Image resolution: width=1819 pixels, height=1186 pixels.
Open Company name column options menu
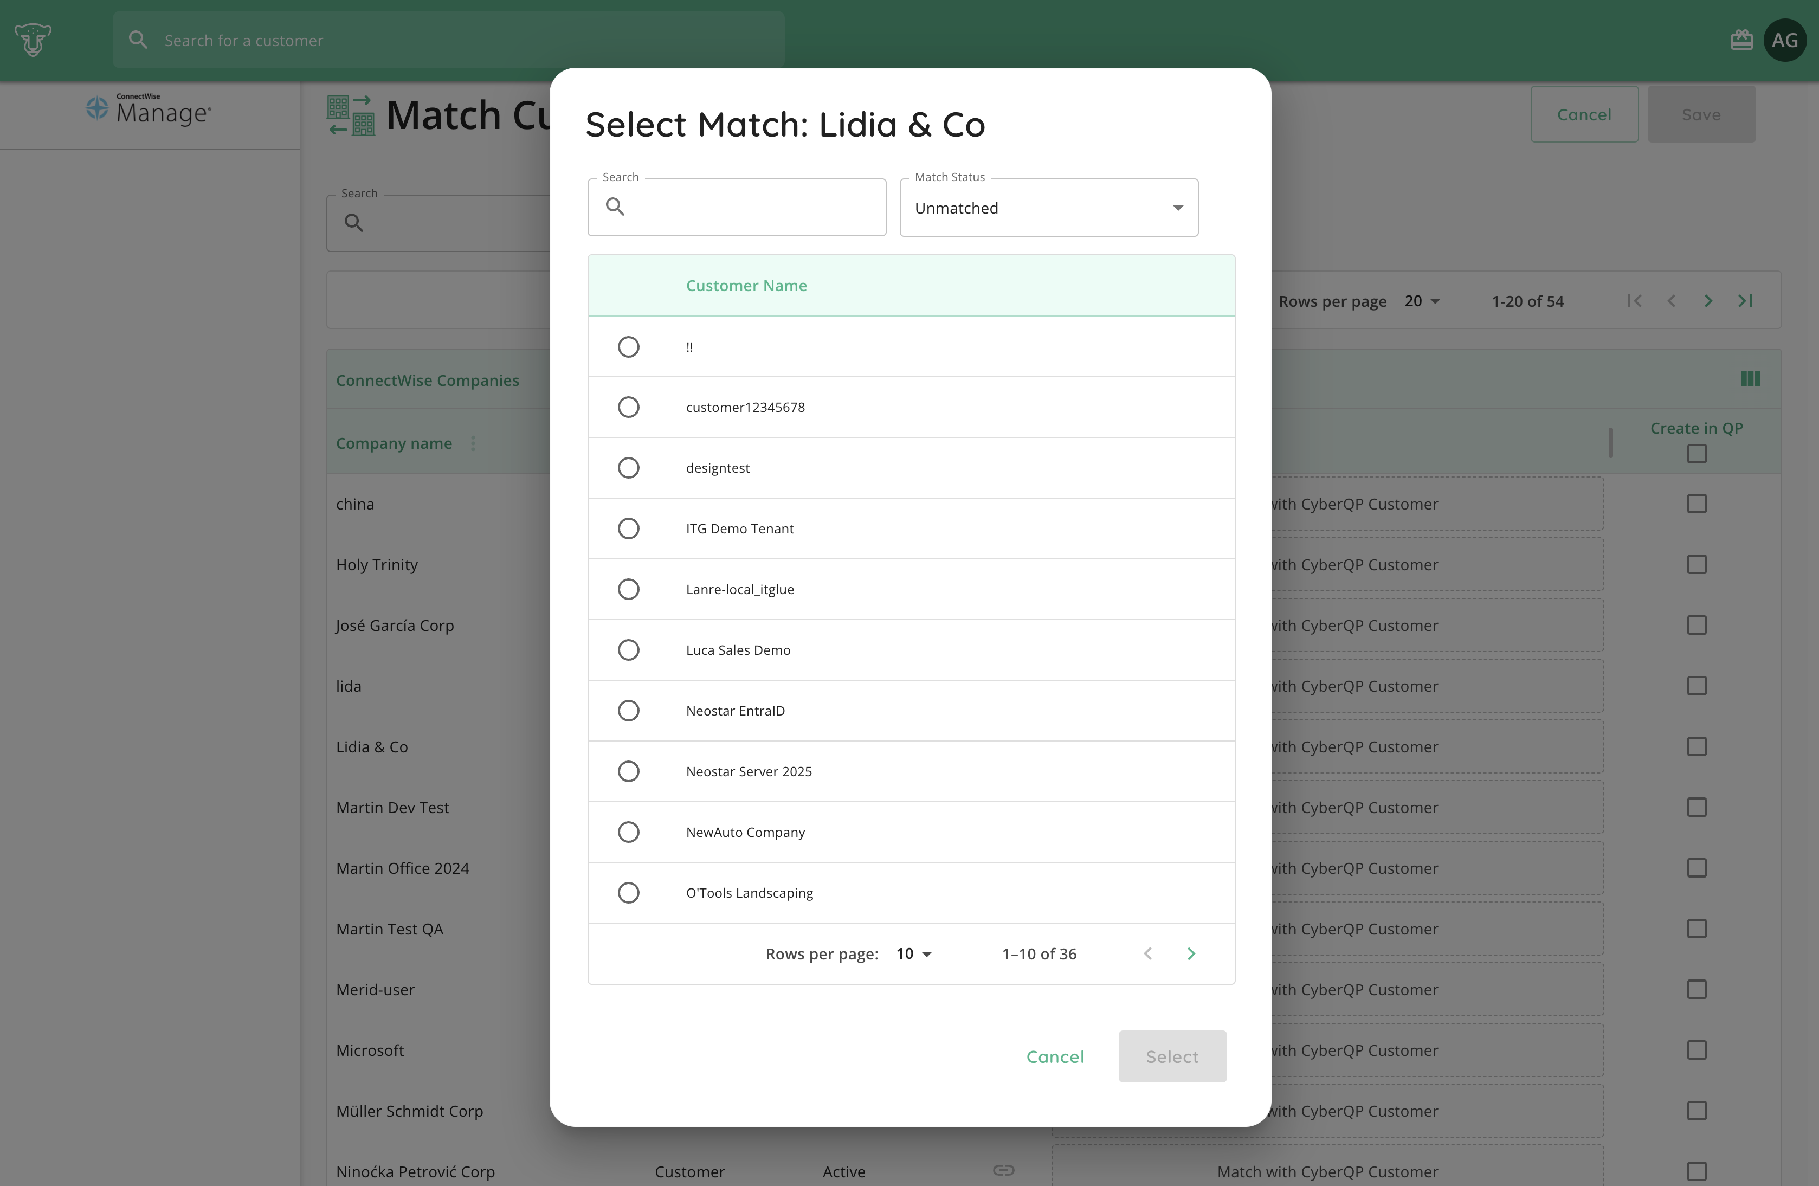(473, 443)
